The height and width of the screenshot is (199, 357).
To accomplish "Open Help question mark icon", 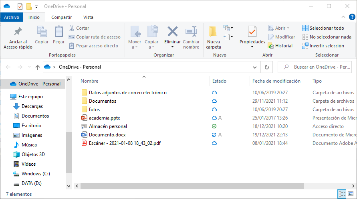I will coord(352,17).
